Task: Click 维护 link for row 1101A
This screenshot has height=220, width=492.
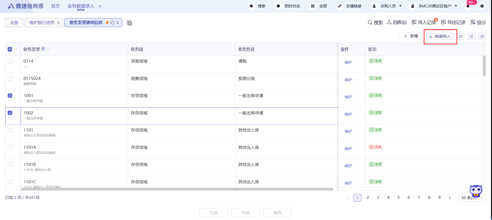Action: point(348,149)
